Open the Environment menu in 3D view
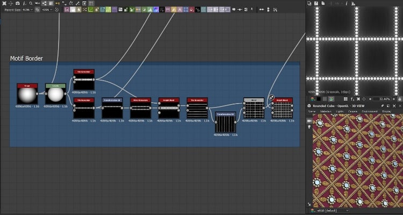The width and height of the screenshot is (403, 215). (369, 112)
